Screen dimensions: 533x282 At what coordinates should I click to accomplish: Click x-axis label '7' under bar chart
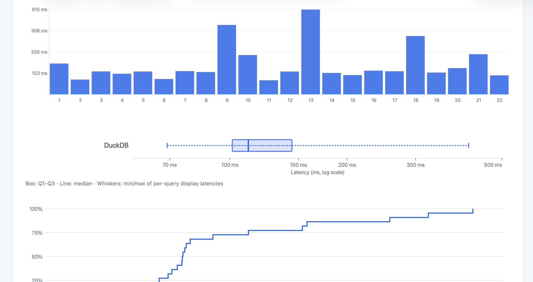pos(185,100)
